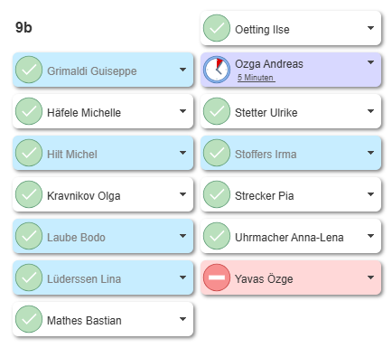Click the green checkmark icon next to Stetter Ulrike
Image resolution: width=392 pixels, height=348 pixels.
click(x=217, y=111)
